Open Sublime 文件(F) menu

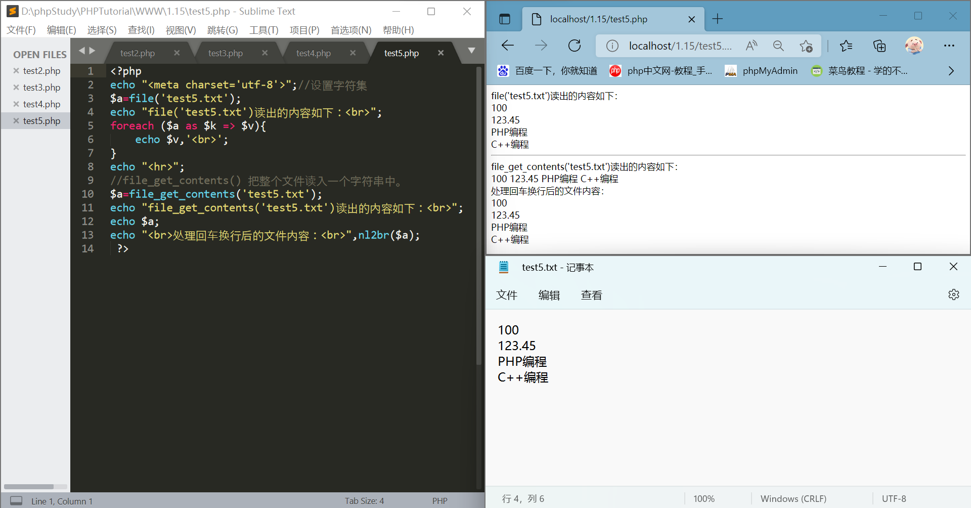21,30
